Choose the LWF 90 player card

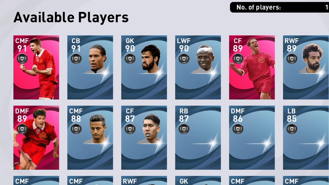(x=198, y=67)
